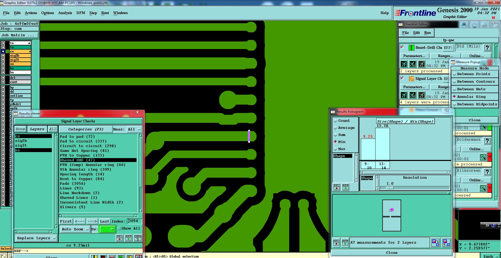The width and height of the screenshot is (501, 258).
Task: Select PTH to Copper (133) category
Action: [82, 155]
